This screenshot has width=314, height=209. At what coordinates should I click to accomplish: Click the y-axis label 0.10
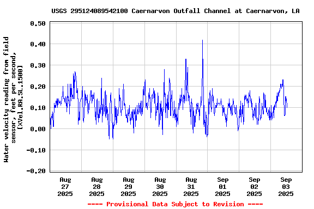coord(38,108)
